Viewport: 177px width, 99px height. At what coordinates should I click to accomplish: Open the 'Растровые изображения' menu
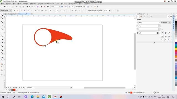[46, 4]
